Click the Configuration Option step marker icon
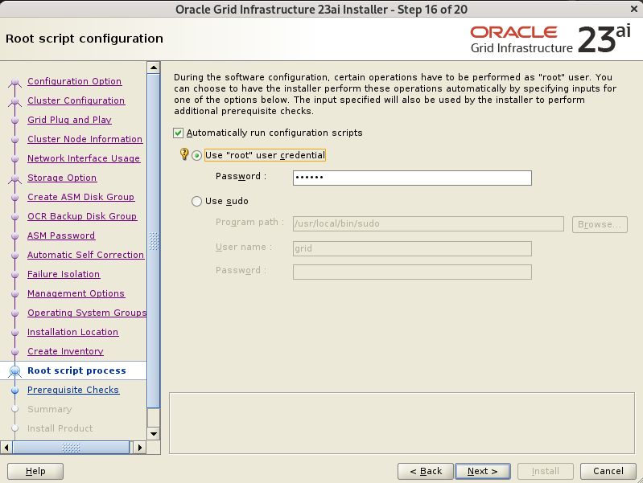The image size is (643, 483). point(15,81)
